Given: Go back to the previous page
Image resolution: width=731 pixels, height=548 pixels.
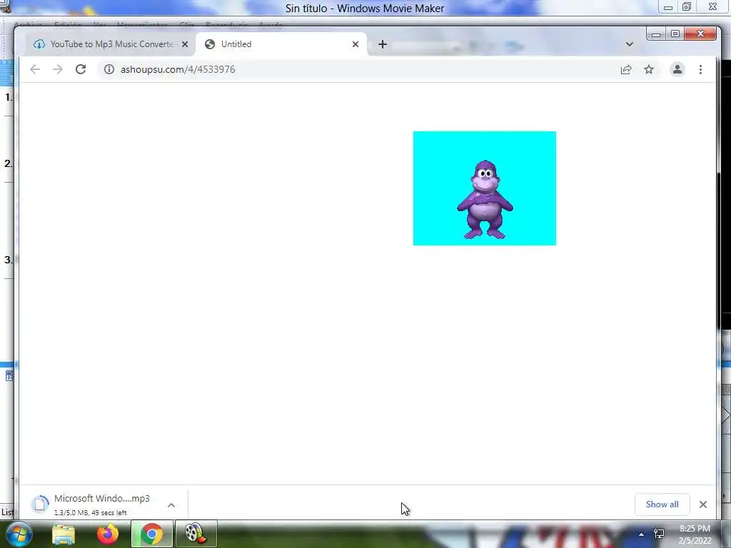Looking at the screenshot, I should [35, 69].
